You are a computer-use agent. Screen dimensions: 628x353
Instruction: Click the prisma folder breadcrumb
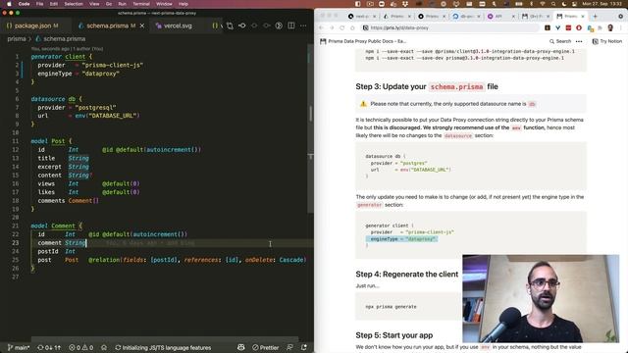[x=17, y=39]
